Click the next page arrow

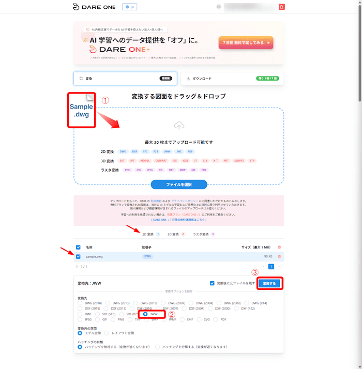pos(279,266)
